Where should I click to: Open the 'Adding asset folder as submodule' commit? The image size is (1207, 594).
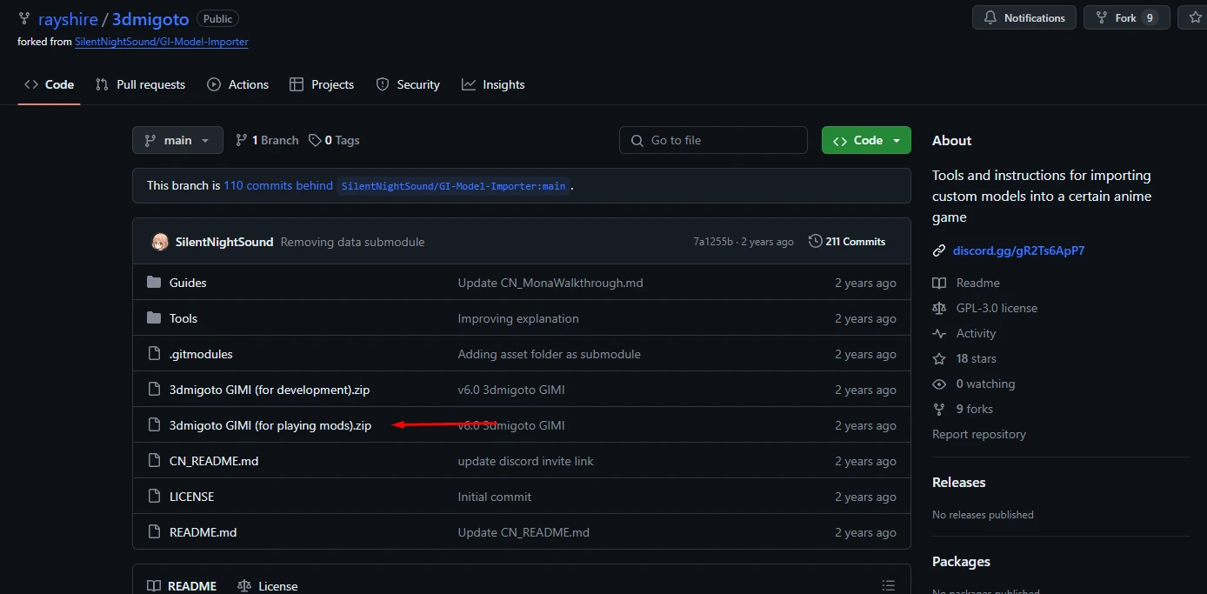tap(550, 354)
